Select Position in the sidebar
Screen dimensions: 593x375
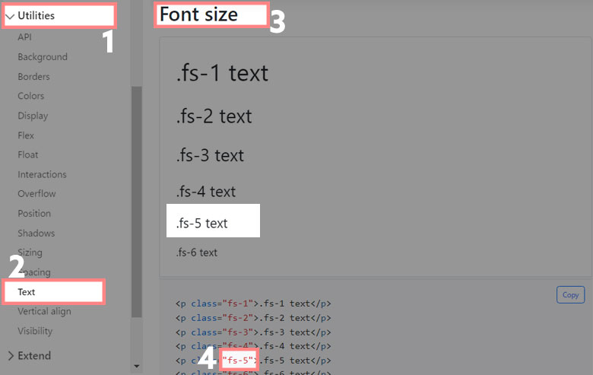click(34, 214)
